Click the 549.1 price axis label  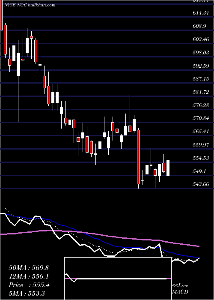point(199,171)
